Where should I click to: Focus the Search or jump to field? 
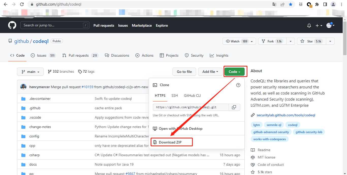pos(55,25)
